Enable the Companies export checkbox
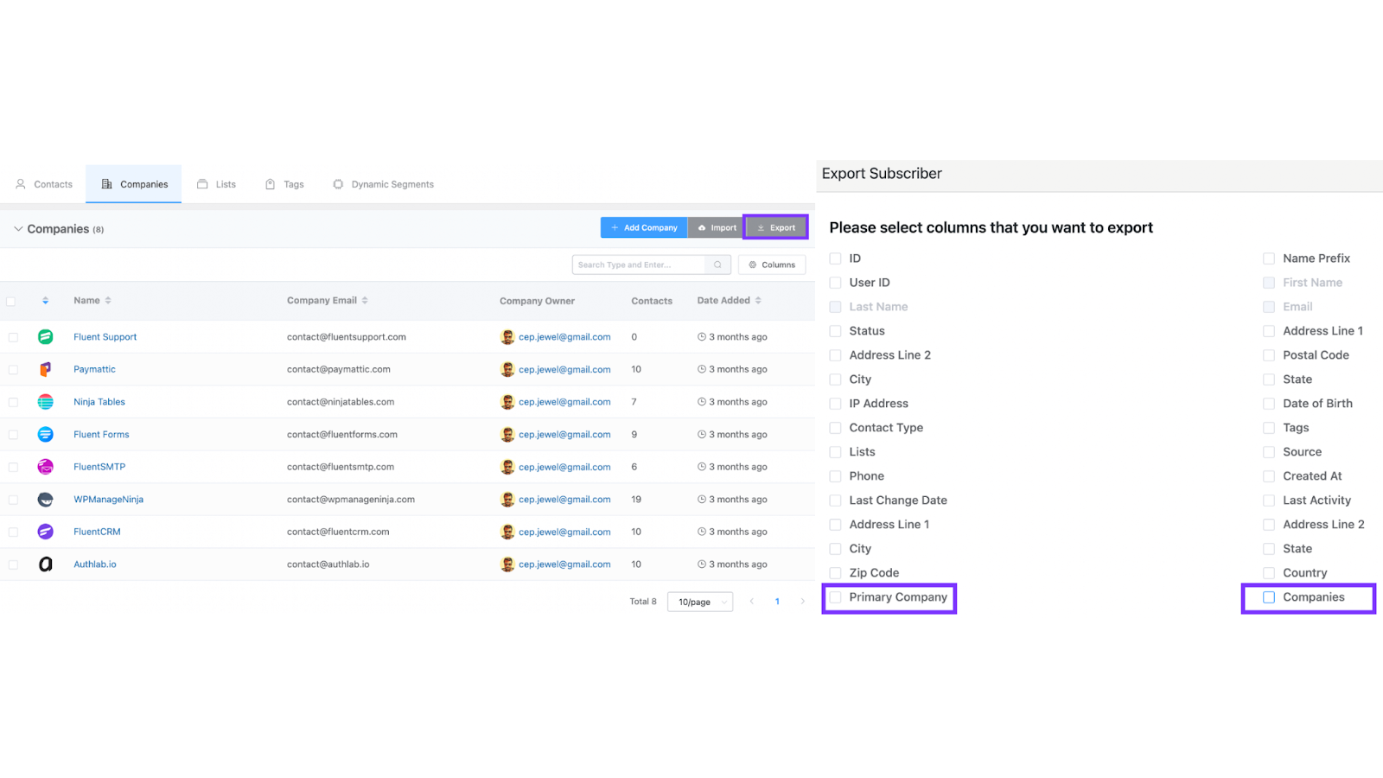The height and width of the screenshot is (778, 1383). coord(1269,597)
